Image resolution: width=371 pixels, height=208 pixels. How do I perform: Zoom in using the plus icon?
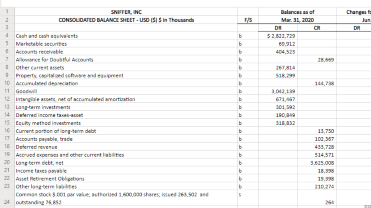[369, 206]
